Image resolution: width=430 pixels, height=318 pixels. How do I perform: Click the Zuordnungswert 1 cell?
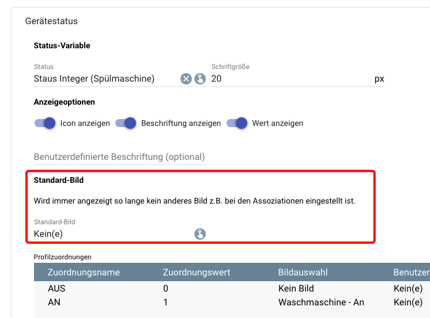point(166,302)
